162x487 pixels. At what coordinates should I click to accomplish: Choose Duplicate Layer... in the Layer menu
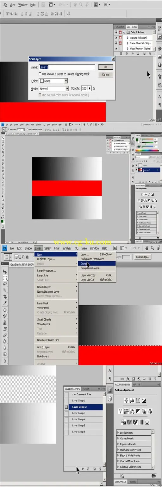pos(56,259)
